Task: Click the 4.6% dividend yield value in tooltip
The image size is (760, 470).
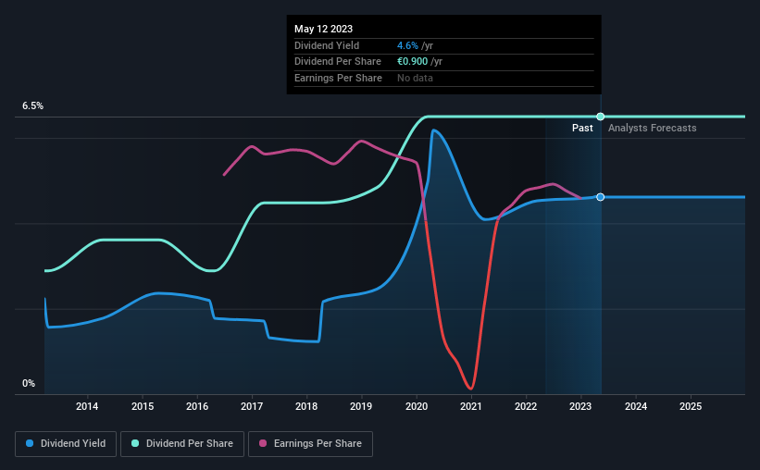Action: (407, 45)
